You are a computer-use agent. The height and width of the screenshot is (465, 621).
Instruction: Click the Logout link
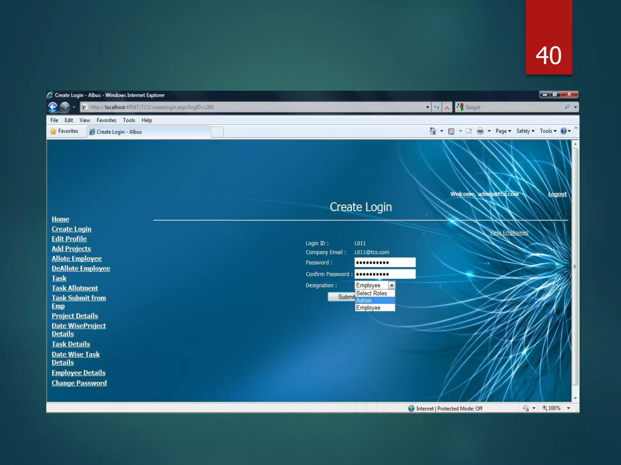[557, 194]
